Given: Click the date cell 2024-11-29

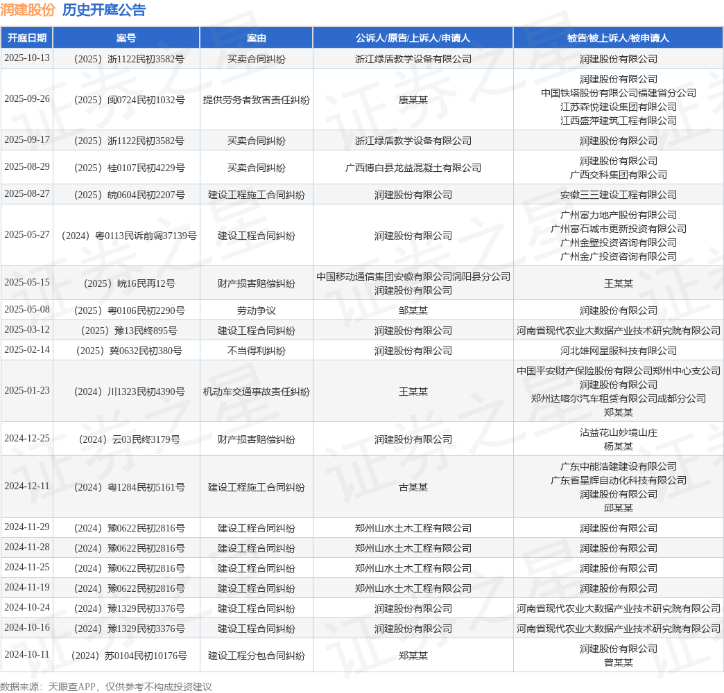Looking at the screenshot, I should pos(27,527).
